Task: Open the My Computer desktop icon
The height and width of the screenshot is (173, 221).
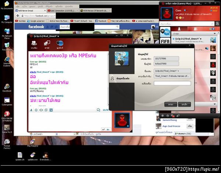Action: point(7,19)
